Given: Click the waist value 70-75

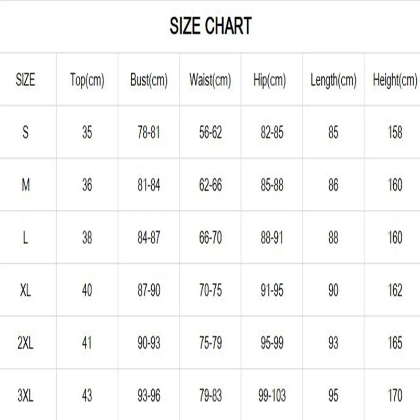Looking at the screenshot, I should 210,290.
